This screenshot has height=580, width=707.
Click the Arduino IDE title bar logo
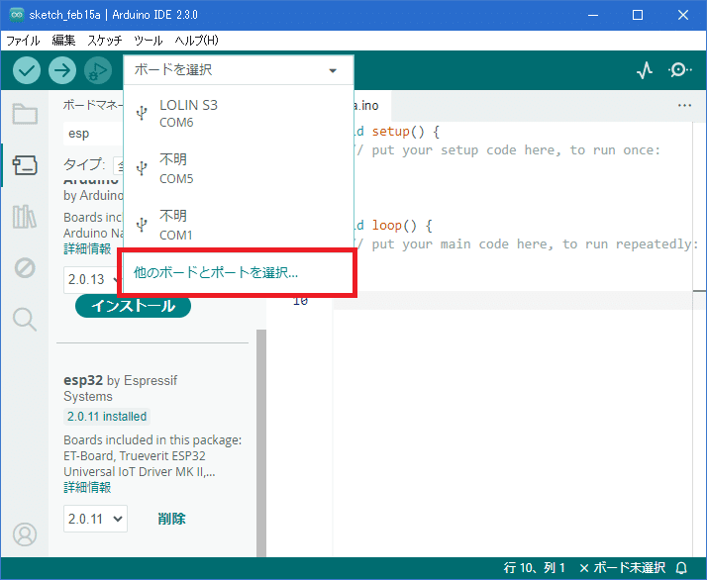pyautogui.click(x=17, y=15)
